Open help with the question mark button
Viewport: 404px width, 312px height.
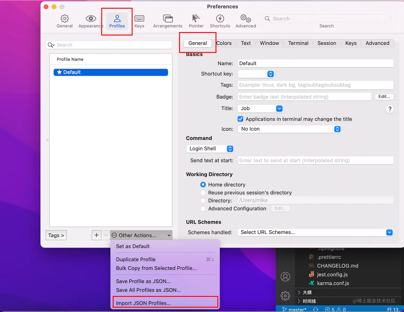click(x=390, y=109)
